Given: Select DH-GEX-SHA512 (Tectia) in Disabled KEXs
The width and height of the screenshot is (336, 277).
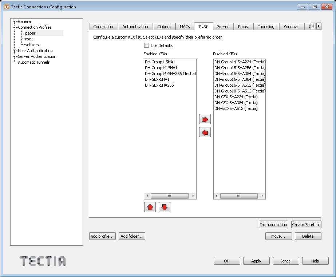Looking at the screenshot, I should [236, 108].
